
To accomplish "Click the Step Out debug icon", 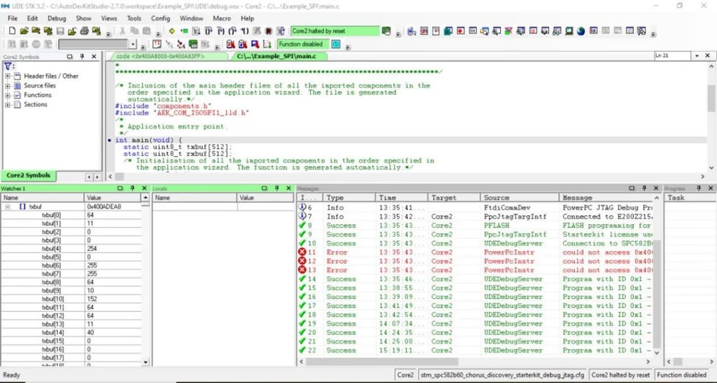I will (x=233, y=31).
